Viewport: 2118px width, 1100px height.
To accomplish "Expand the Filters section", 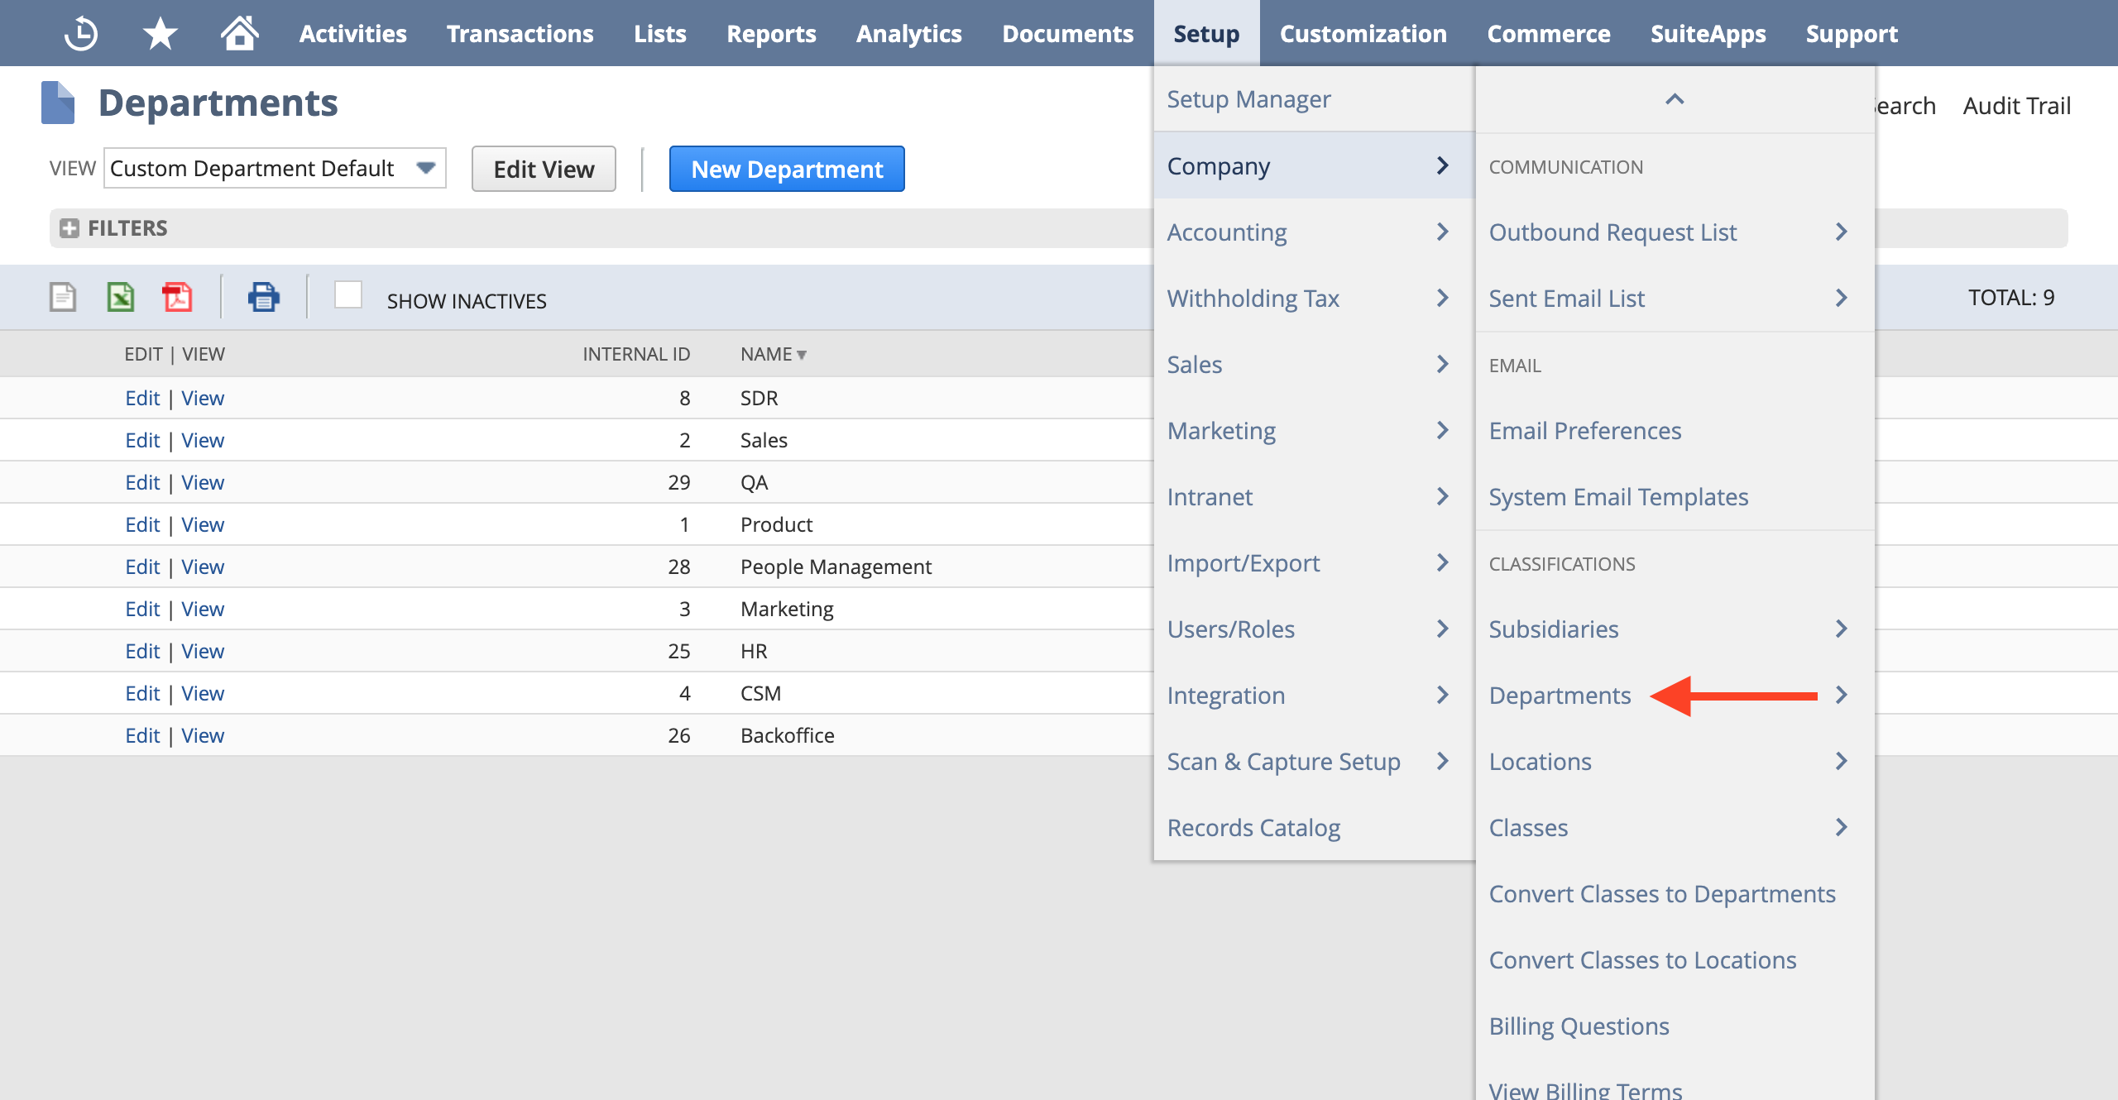I will tap(70, 227).
